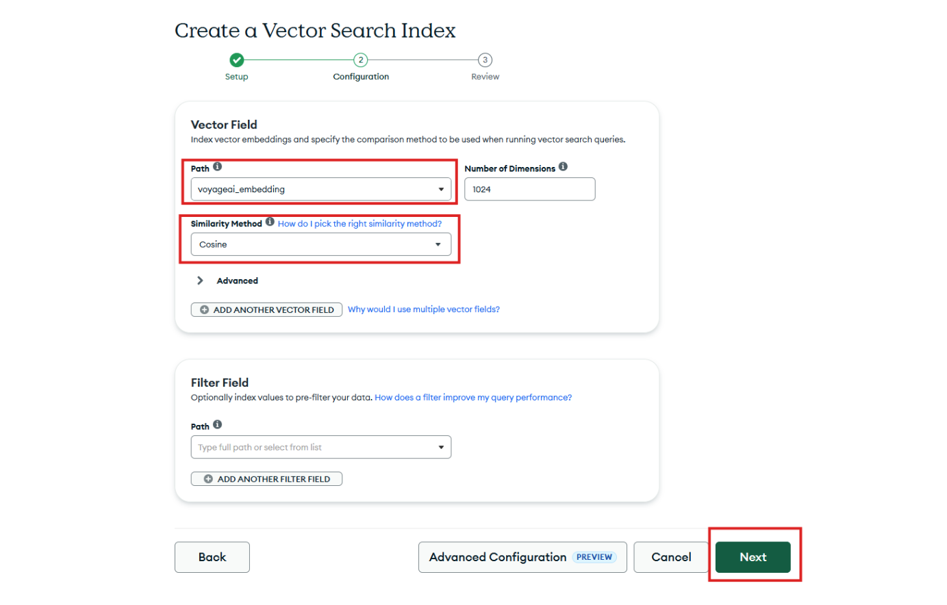Click the Vector Field Path info icon

click(x=217, y=166)
